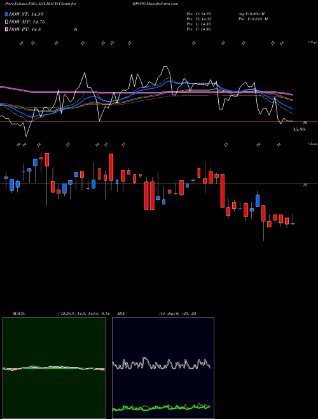Select the 'DOW MT: 14.73' legend text

pos(27,22)
